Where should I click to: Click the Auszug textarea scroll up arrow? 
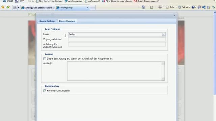163,63
